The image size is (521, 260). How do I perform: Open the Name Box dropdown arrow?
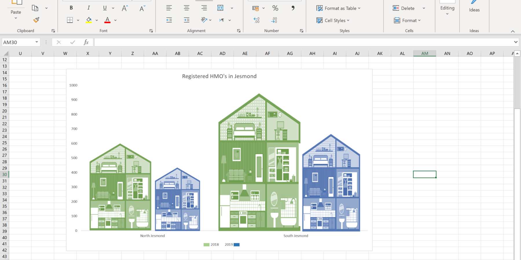(x=37, y=42)
